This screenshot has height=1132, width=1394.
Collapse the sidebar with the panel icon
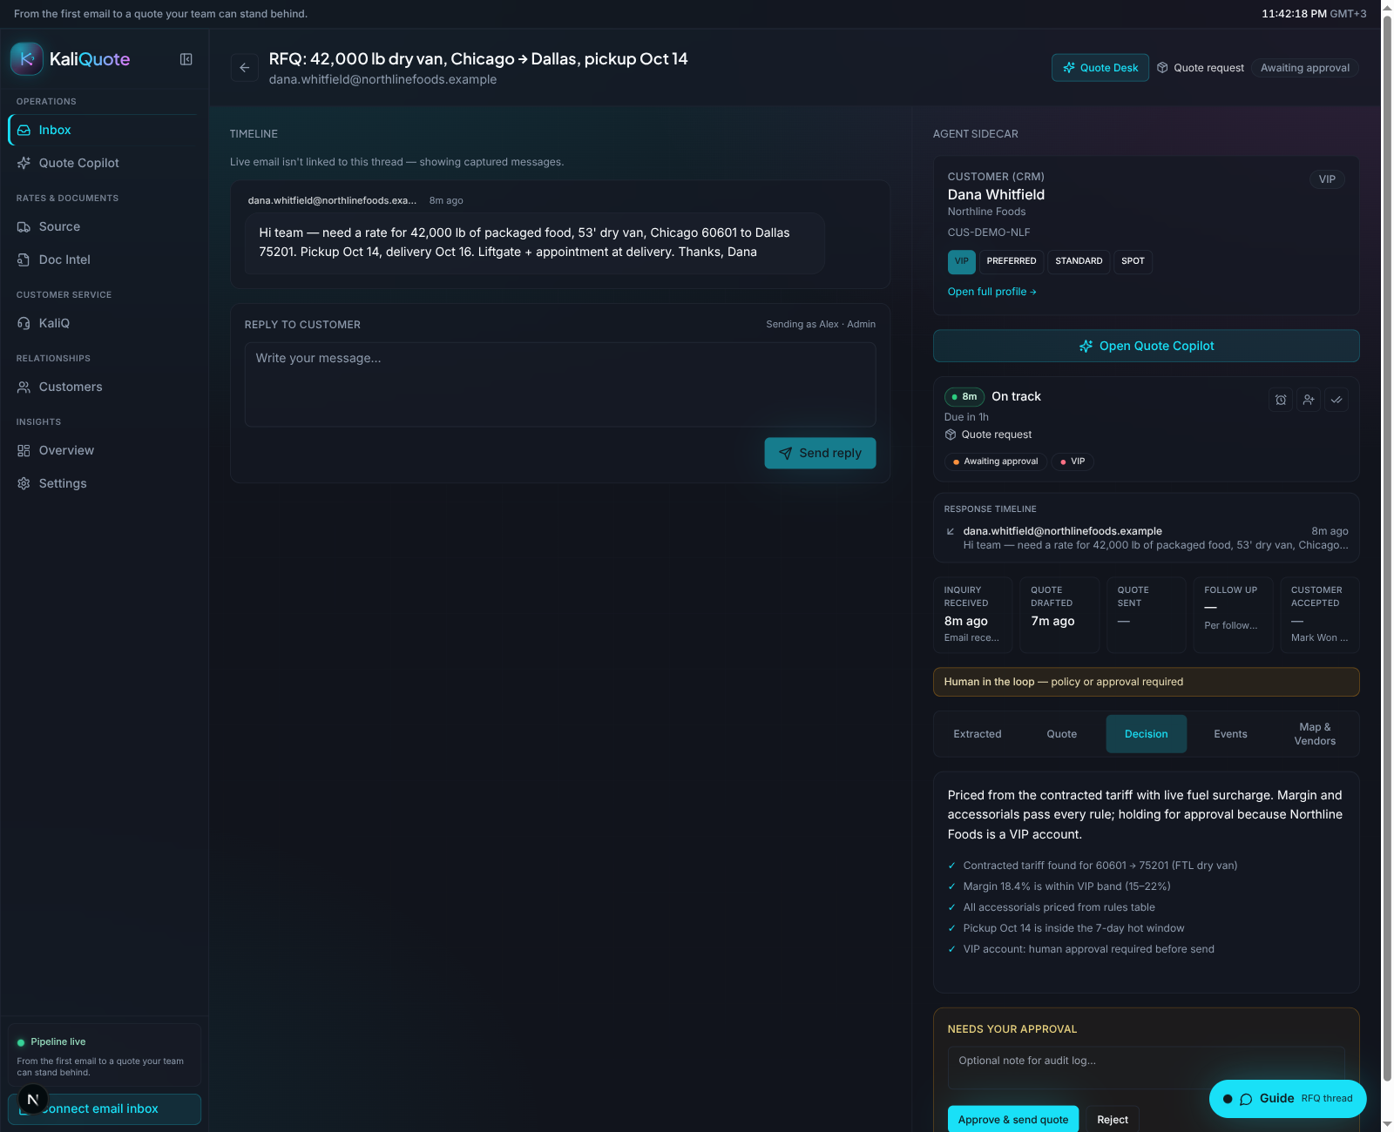pyautogui.click(x=186, y=59)
